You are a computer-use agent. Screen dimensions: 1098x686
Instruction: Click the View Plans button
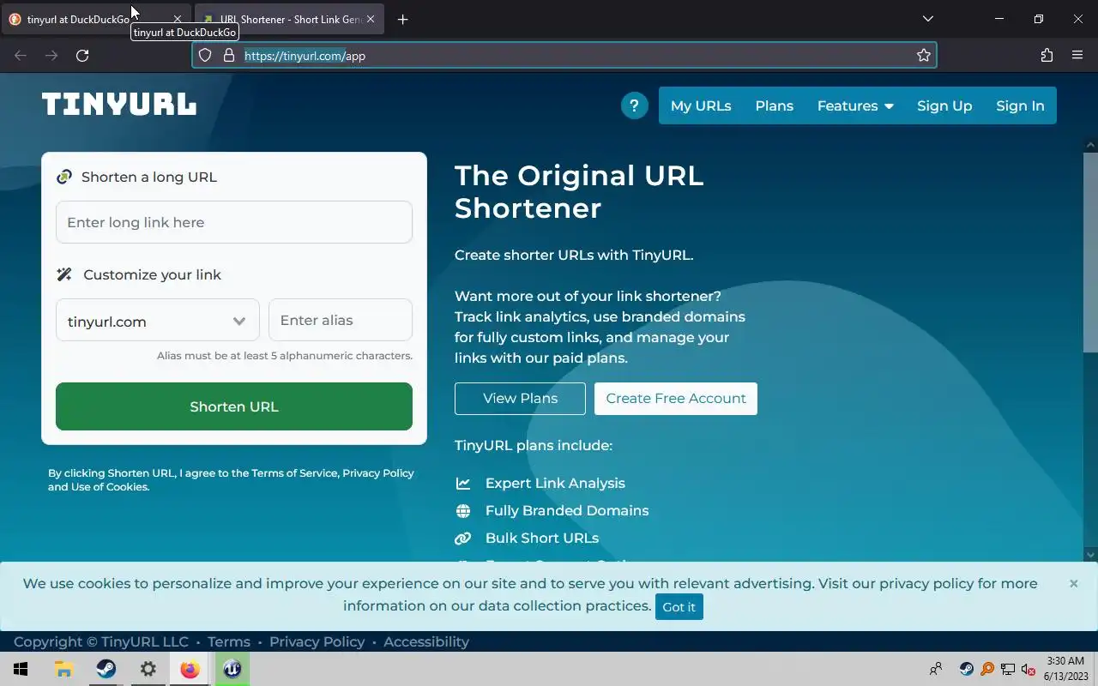pyautogui.click(x=520, y=399)
